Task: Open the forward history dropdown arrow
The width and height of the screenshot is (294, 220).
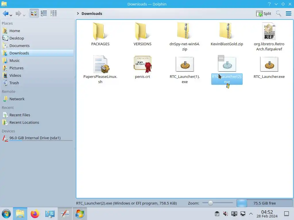Action: tap(24, 15)
